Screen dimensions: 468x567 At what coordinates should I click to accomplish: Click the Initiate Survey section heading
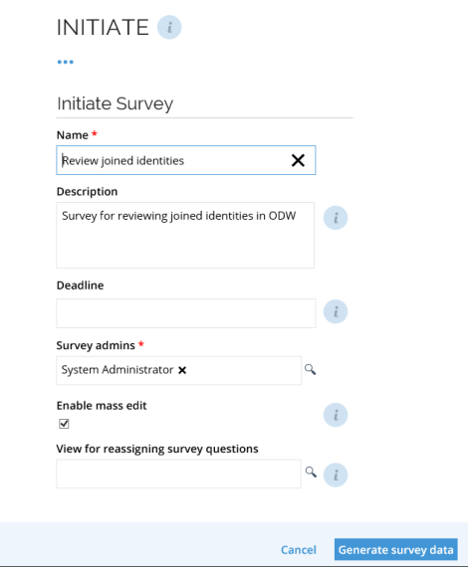click(x=116, y=103)
